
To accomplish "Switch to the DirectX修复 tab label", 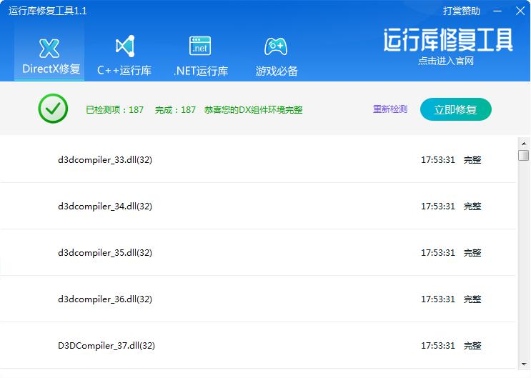I will click(x=51, y=69).
